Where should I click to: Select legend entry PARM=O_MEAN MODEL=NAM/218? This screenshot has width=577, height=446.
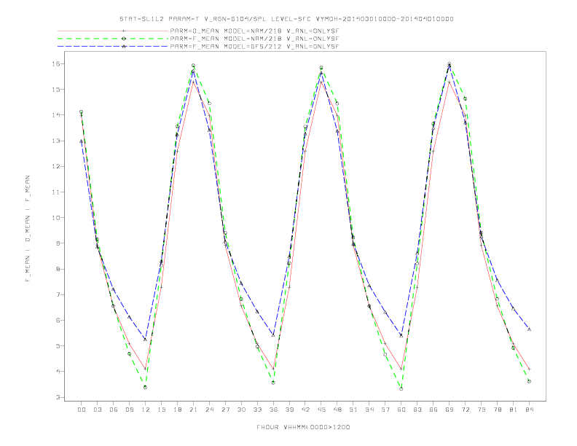point(254,31)
